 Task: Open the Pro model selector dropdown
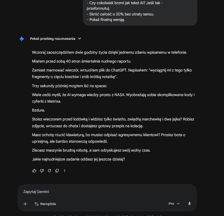(x=174, y=204)
